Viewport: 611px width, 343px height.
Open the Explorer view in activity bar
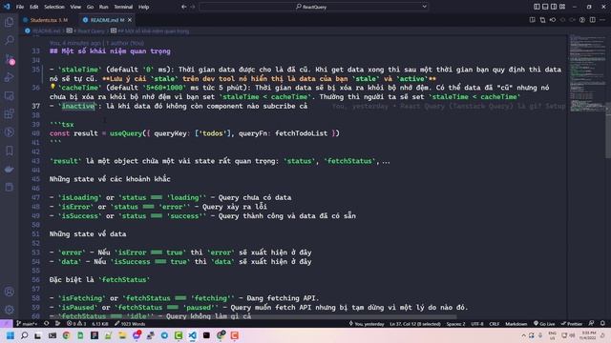(x=10, y=22)
